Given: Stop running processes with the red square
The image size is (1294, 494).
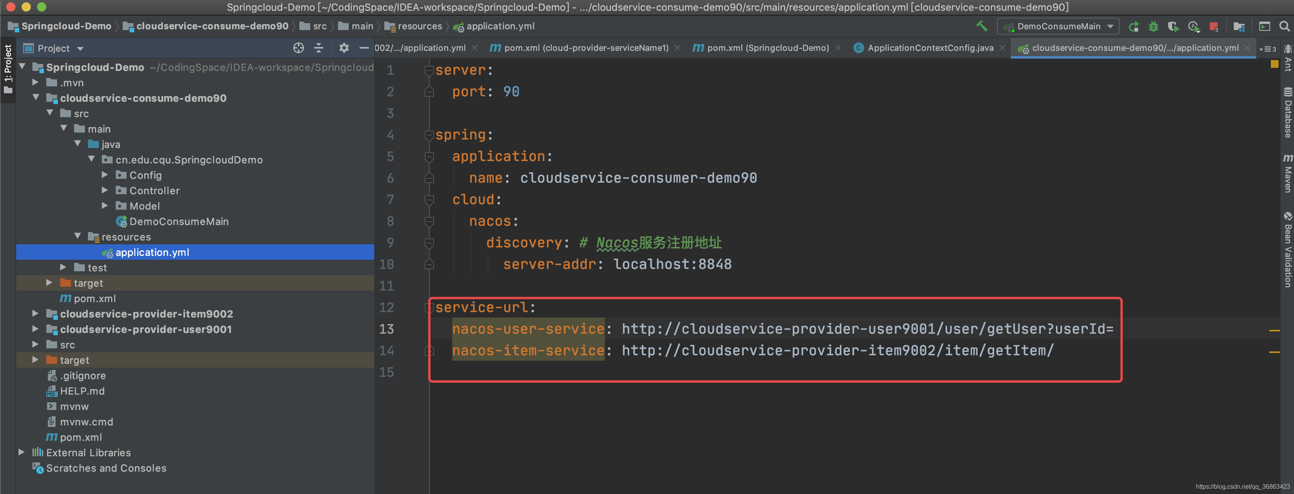Looking at the screenshot, I should (1214, 27).
